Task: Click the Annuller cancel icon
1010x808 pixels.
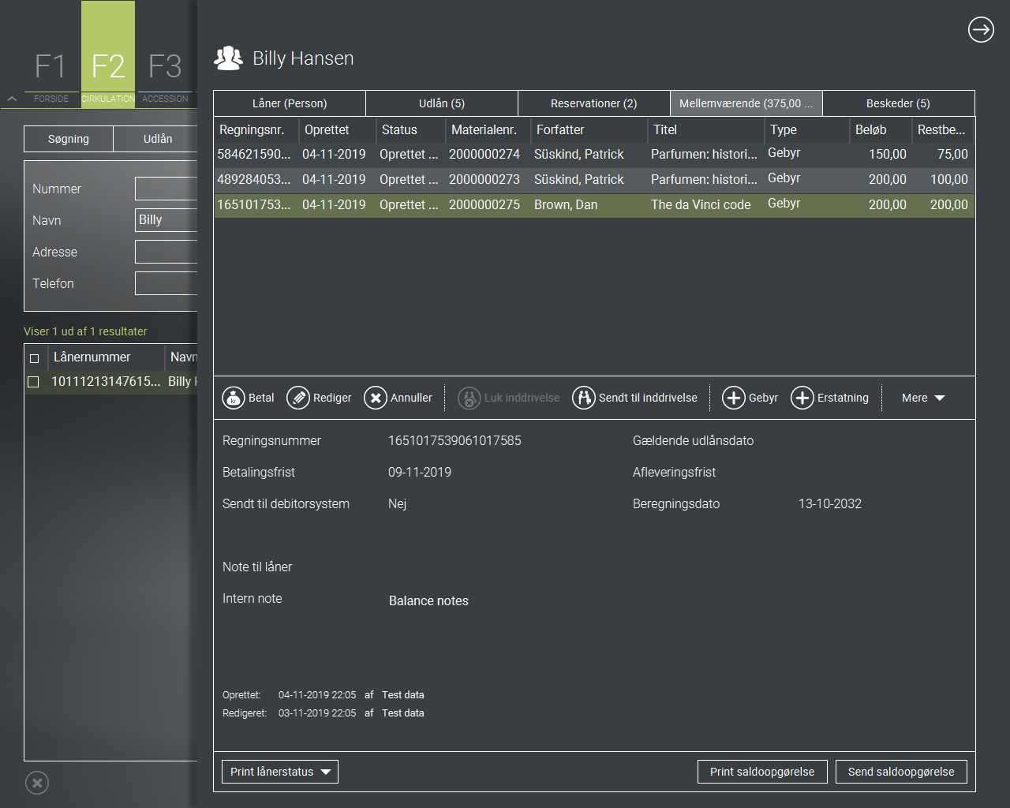Action: click(376, 398)
